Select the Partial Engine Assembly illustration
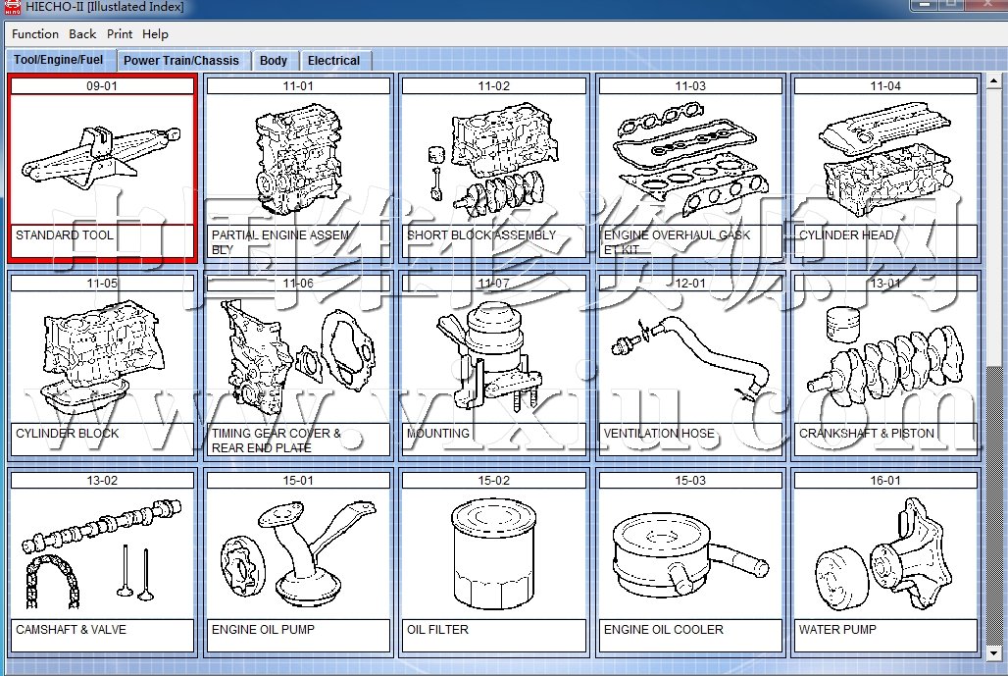Viewport: 1008px width, 676px height. 298,159
